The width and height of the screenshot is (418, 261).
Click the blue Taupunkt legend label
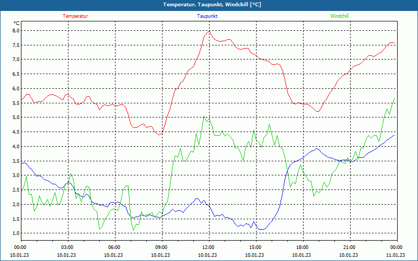[x=207, y=16]
